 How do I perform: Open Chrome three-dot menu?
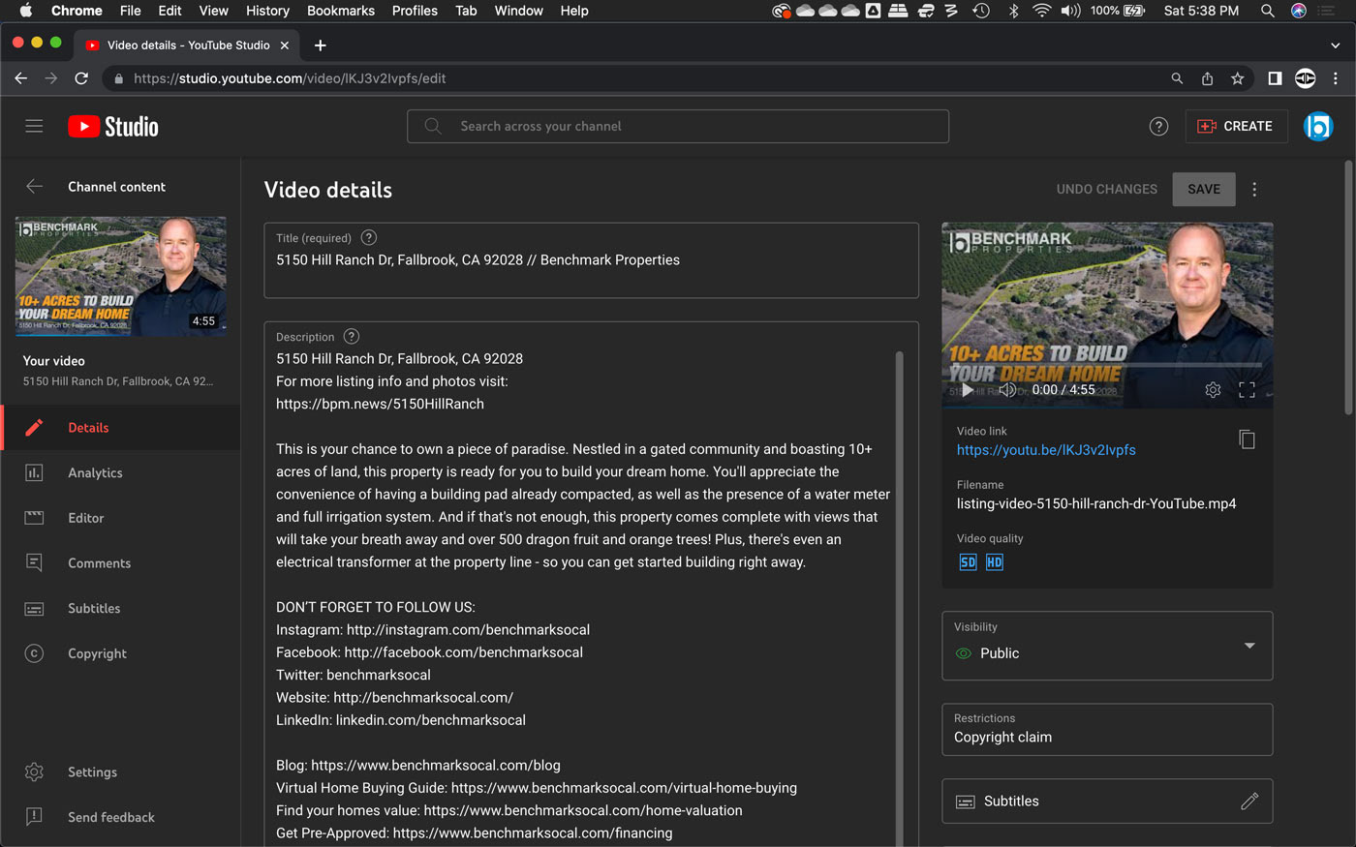click(x=1336, y=78)
